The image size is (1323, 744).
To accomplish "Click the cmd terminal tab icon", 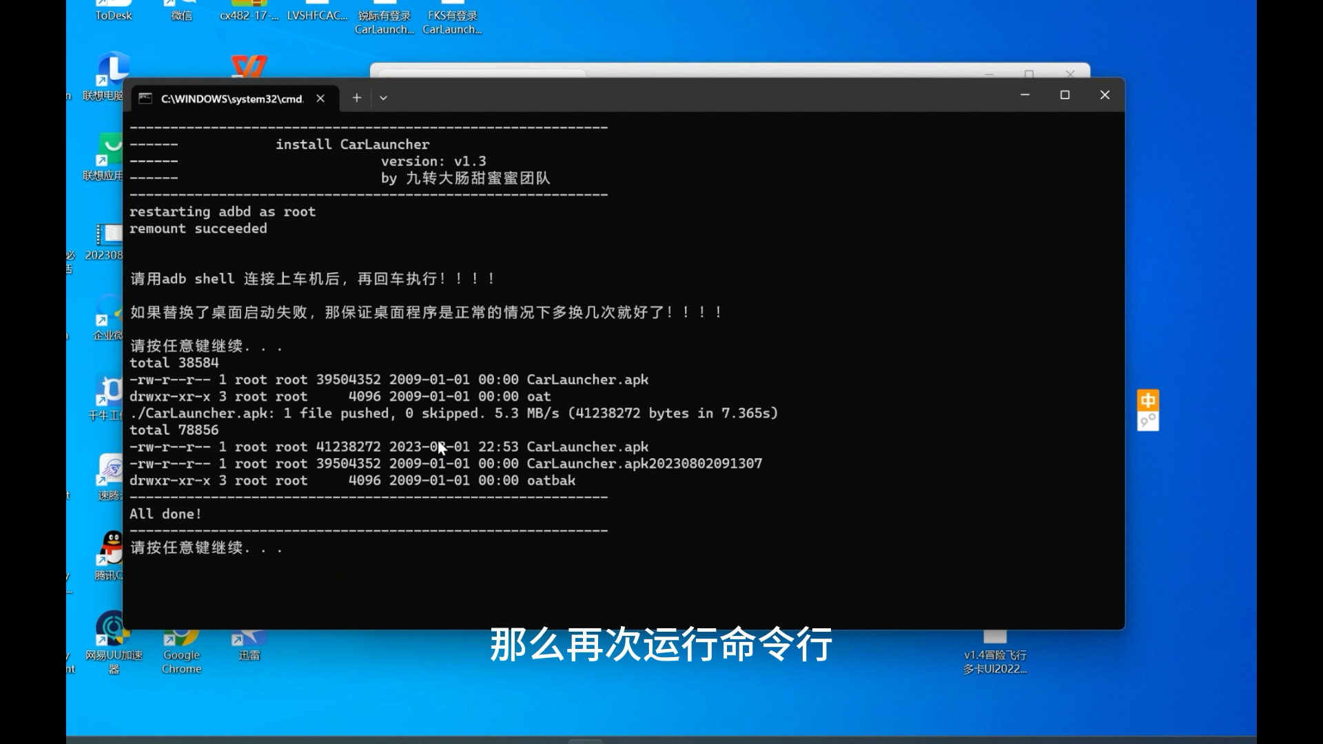I will tap(145, 99).
